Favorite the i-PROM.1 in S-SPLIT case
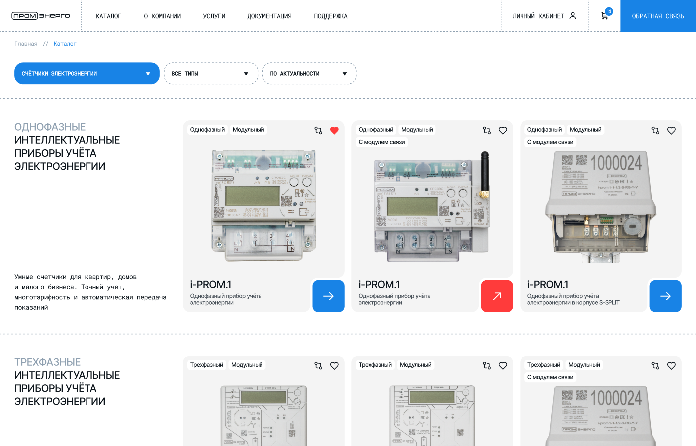 671,130
